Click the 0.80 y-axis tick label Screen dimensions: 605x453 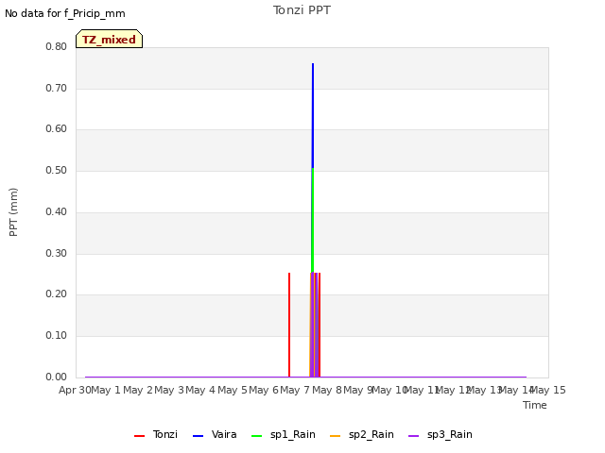(57, 46)
